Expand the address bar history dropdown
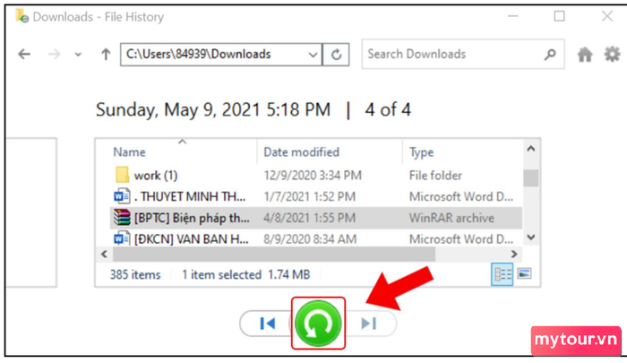The width and height of the screenshot is (627, 363). coord(313,55)
